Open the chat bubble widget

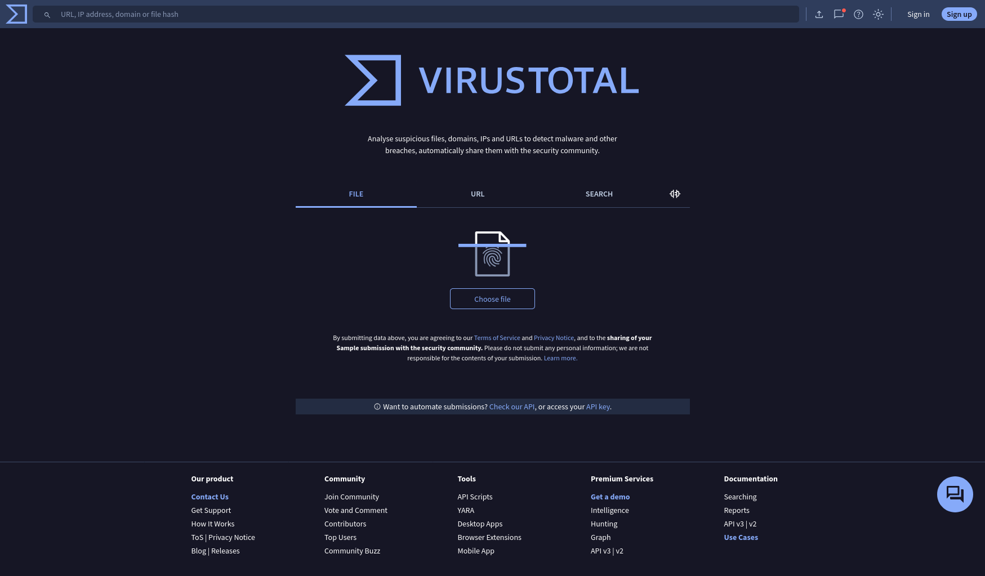coord(955,494)
